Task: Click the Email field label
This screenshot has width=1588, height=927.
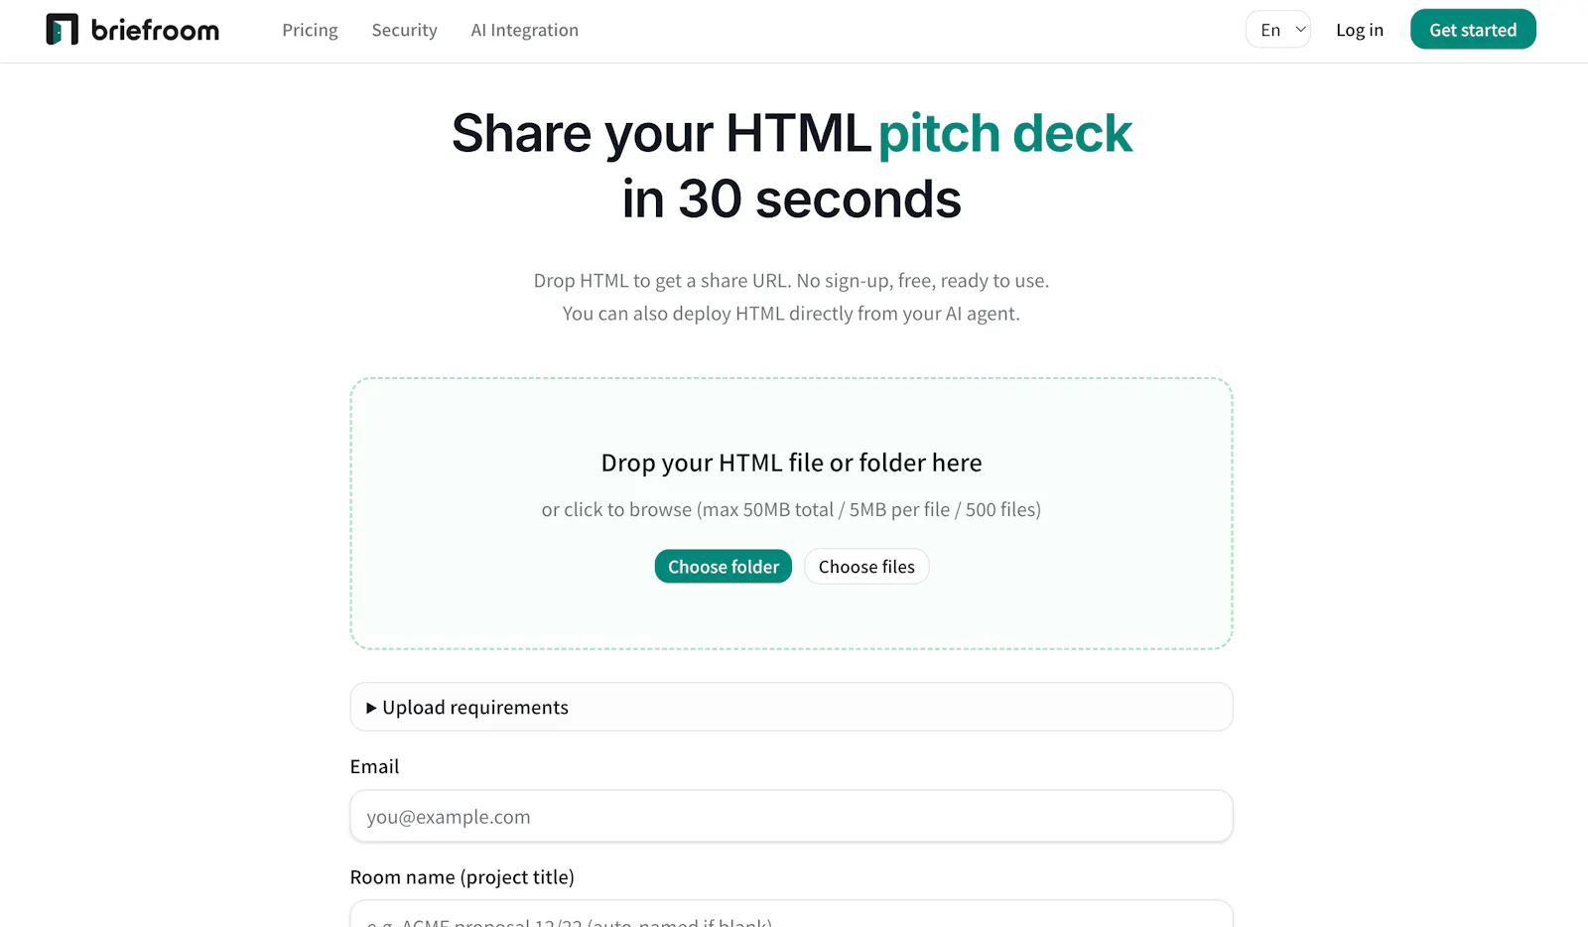Action: tap(374, 766)
